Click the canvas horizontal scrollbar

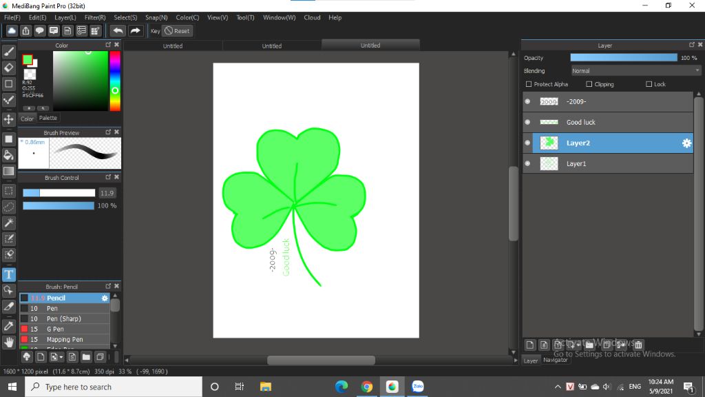(321, 360)
